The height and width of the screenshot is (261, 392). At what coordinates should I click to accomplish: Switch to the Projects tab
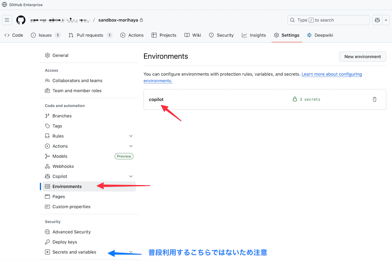coord(164,35)
